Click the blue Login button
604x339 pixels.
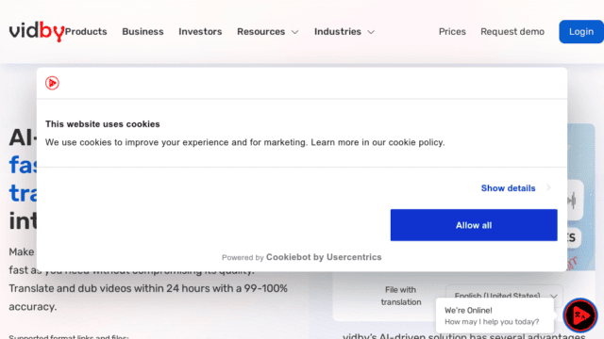click(x=581, y=31)
